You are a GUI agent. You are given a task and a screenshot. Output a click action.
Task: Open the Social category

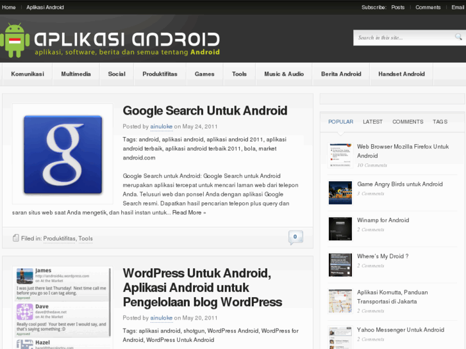click(117, 74)
